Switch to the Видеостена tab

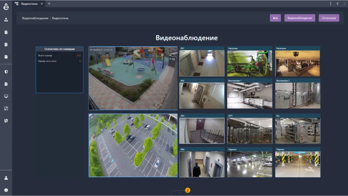[29, 3]
